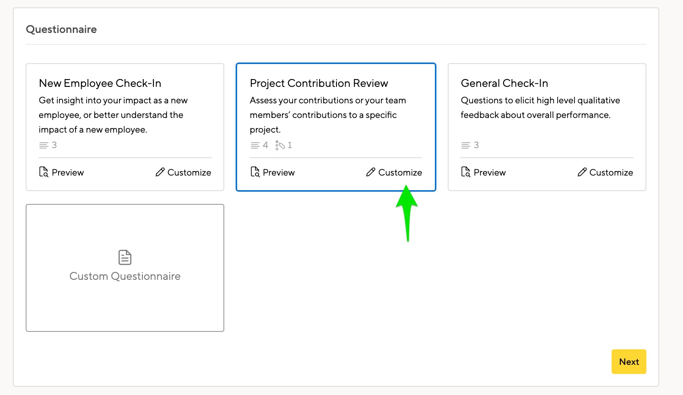Click the Preview link under Project Contribution Review
Viewport: 683px width, 395px height.
pyautogui.click(x=279, y=172)
